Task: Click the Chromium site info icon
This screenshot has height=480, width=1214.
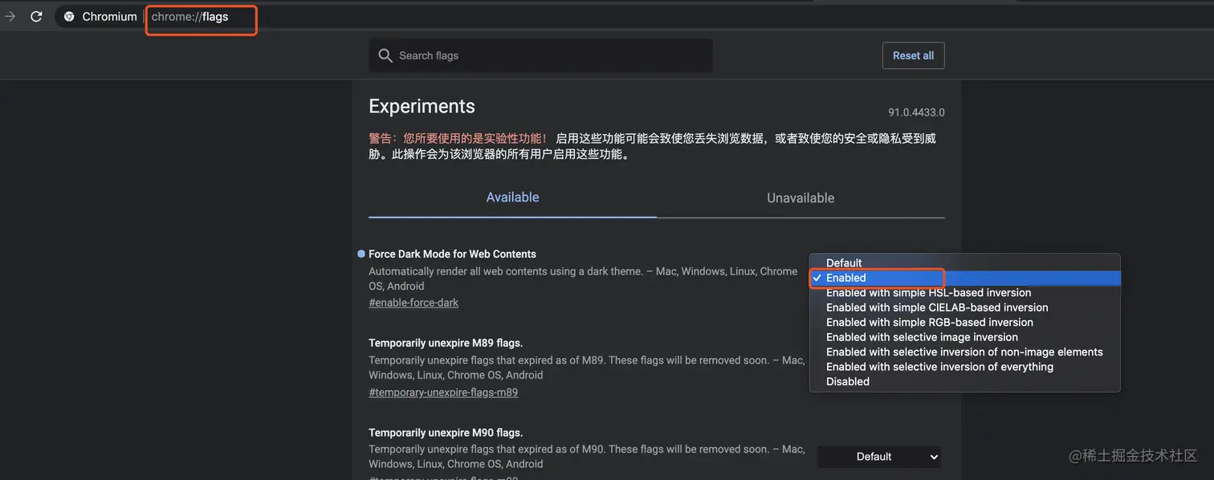Action: [x=69, y=16]
